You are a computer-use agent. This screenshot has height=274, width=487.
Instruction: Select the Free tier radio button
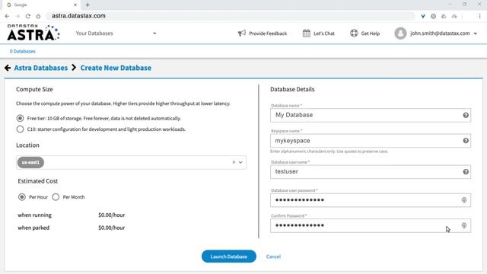point(21,119)
